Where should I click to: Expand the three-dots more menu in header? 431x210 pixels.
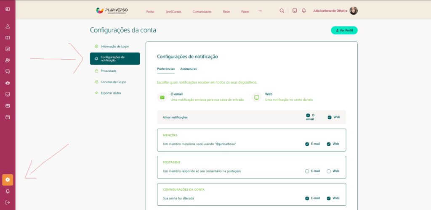260,11
